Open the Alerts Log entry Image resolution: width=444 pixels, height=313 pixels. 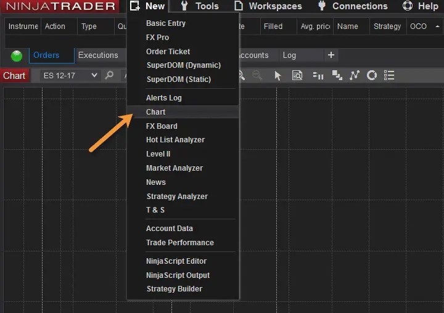pos(183,97)
